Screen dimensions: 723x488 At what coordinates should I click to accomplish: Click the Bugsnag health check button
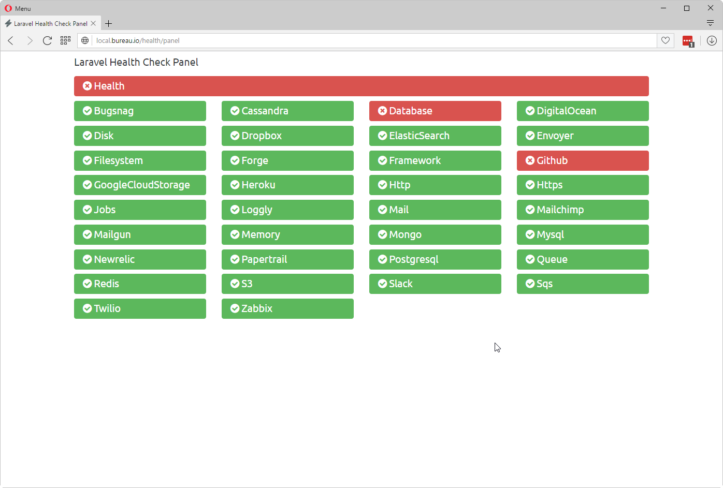click(x=140, y=111)
